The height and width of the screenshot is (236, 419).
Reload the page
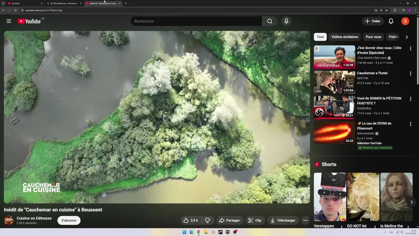coord(15,10)
